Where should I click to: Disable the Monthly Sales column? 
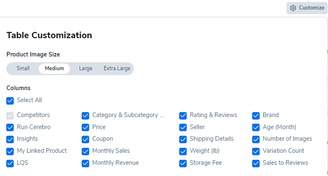click(85, 151)
